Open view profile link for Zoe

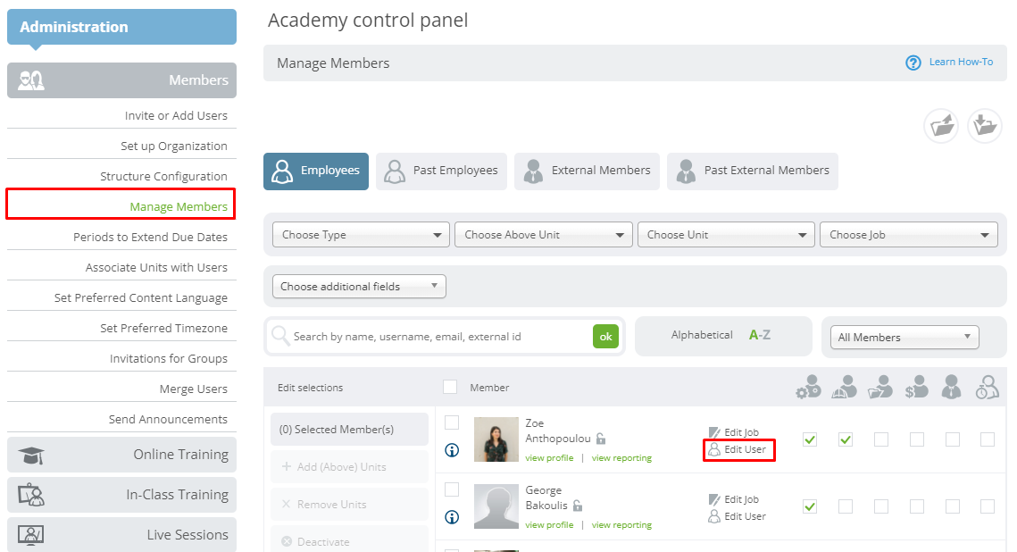[x=549, y=458]
